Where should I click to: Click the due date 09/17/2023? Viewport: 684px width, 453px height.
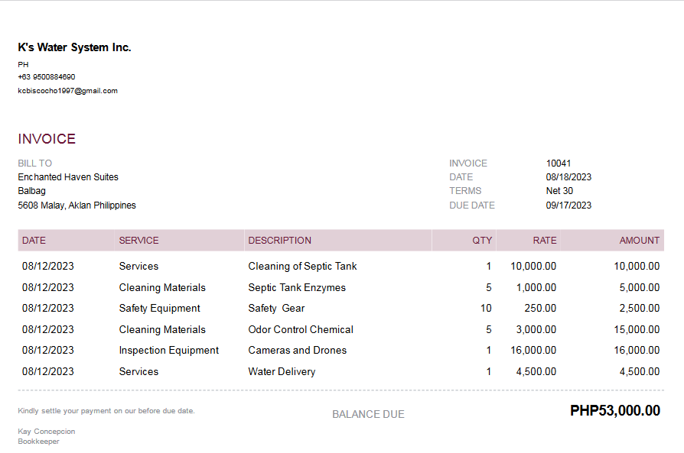pyautogui.click(x=568, y=205)
